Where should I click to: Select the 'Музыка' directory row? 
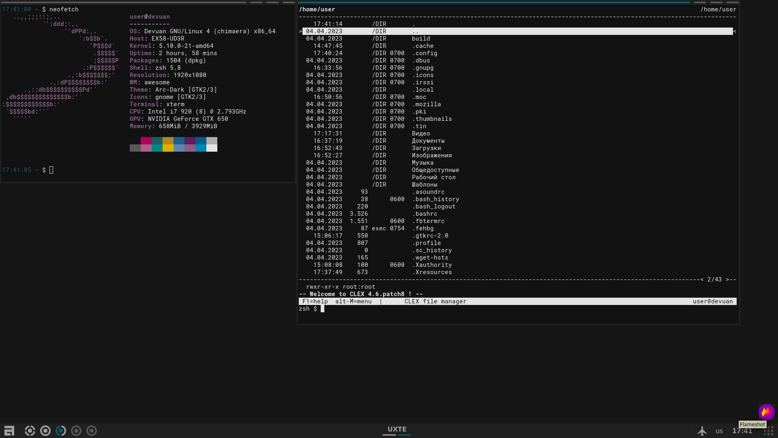518,163
